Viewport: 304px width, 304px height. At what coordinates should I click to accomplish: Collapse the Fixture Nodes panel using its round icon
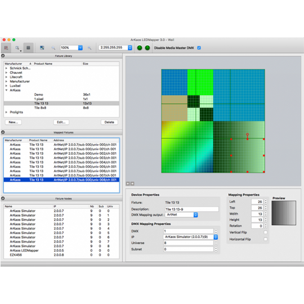click(x=3, y=199)
